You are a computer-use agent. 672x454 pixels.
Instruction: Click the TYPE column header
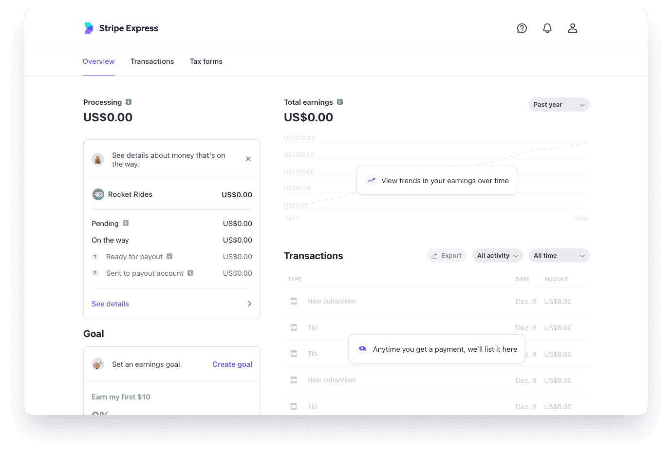295,279
